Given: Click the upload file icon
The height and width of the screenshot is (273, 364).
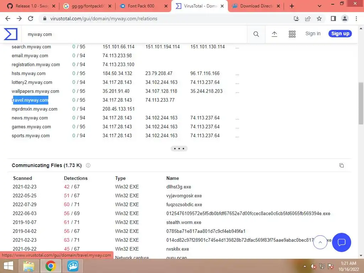Looking at the screenshot, I should [x=274, y=34].
